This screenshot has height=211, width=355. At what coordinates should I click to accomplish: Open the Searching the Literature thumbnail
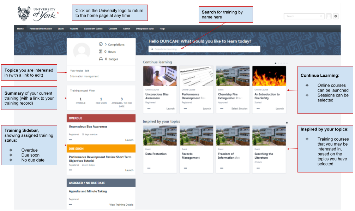pos(269,136)
